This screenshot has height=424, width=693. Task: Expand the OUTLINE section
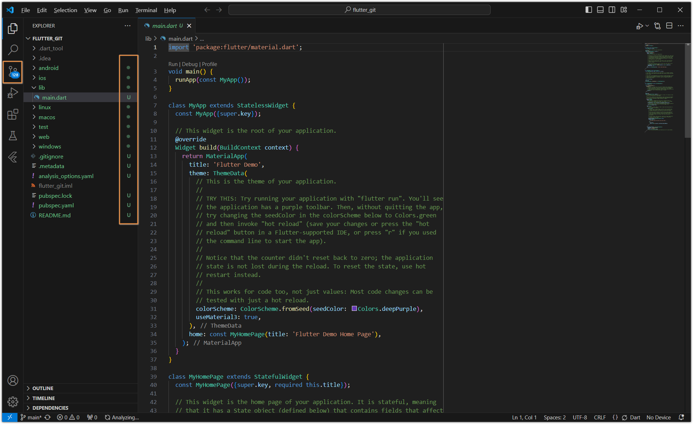click(x=43, y=388)
